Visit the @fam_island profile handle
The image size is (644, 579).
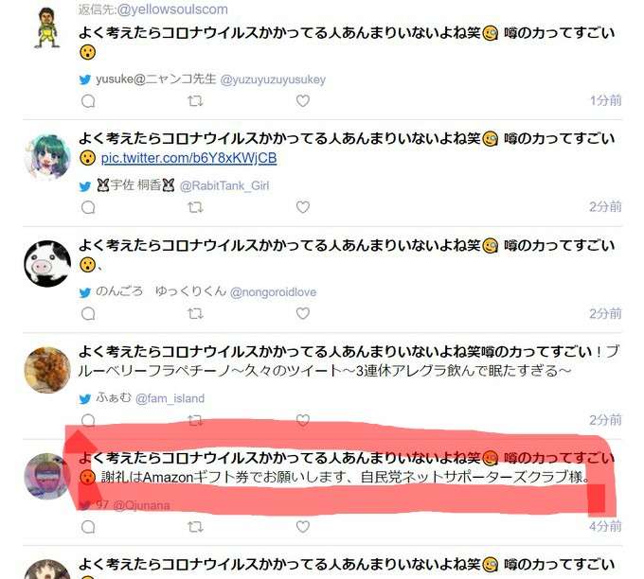coord(170,398)
